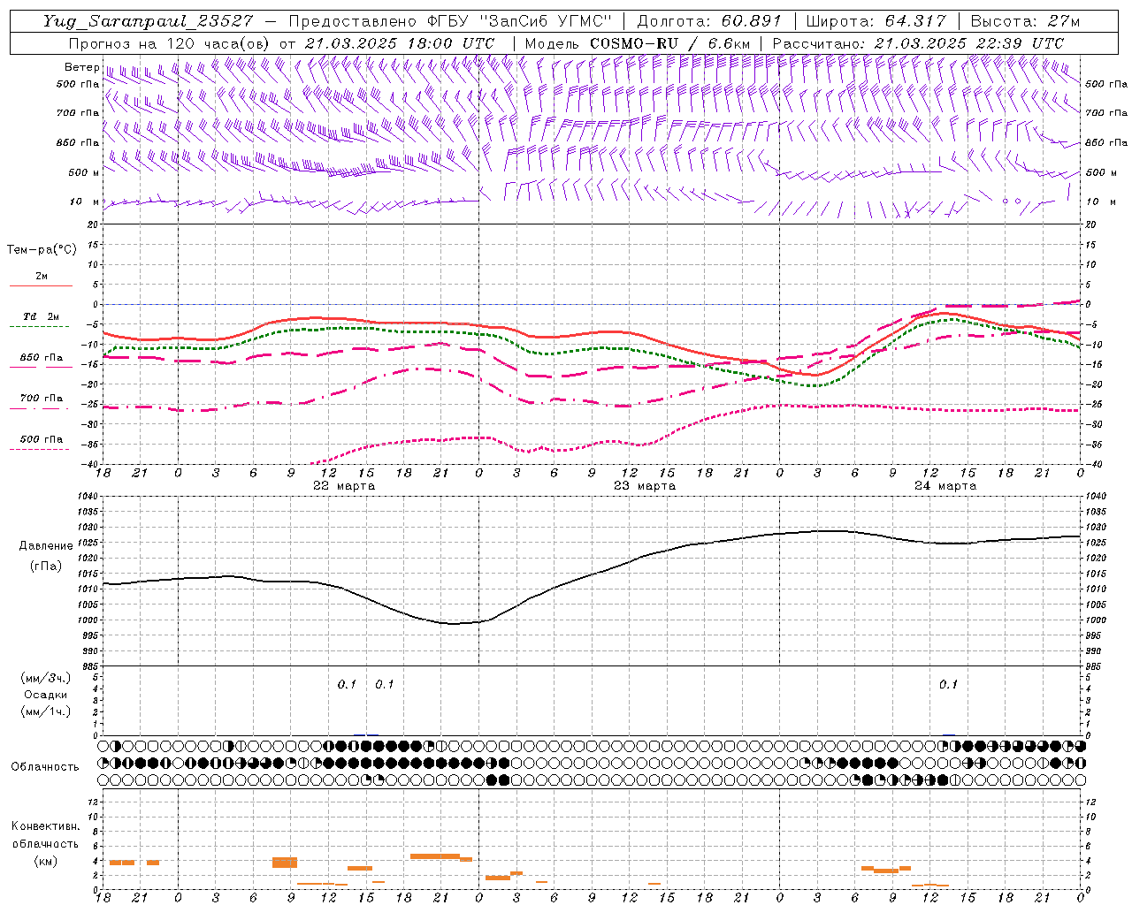
Task: Click the pink dashed legend line under 500 гПа temperature
Action: [40, 450]
